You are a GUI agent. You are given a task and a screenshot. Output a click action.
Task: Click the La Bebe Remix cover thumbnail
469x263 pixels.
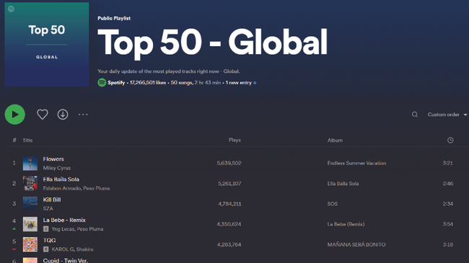[x=30, y=224]
